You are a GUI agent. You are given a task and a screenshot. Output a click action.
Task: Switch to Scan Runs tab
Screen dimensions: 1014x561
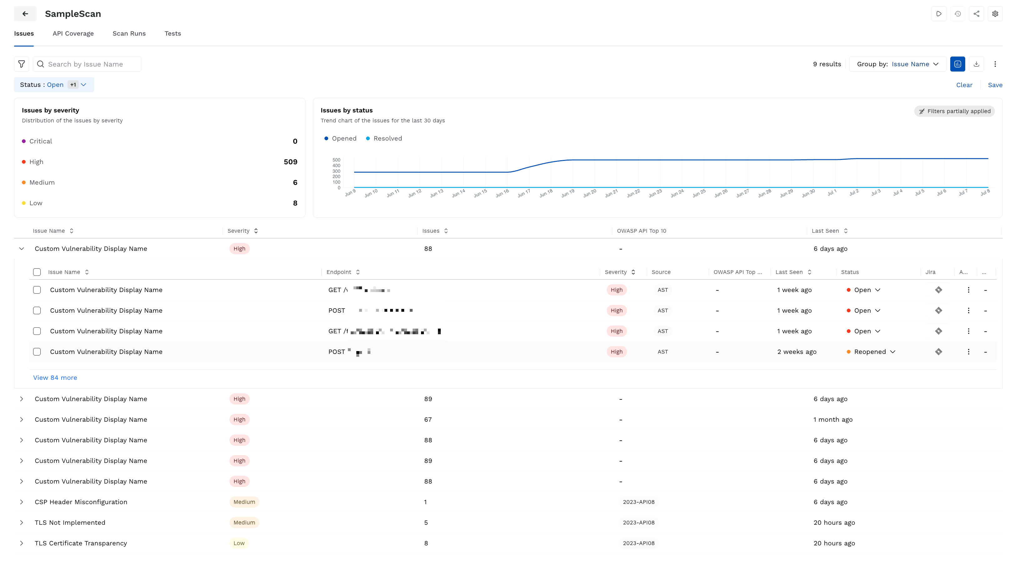point(129,33)
